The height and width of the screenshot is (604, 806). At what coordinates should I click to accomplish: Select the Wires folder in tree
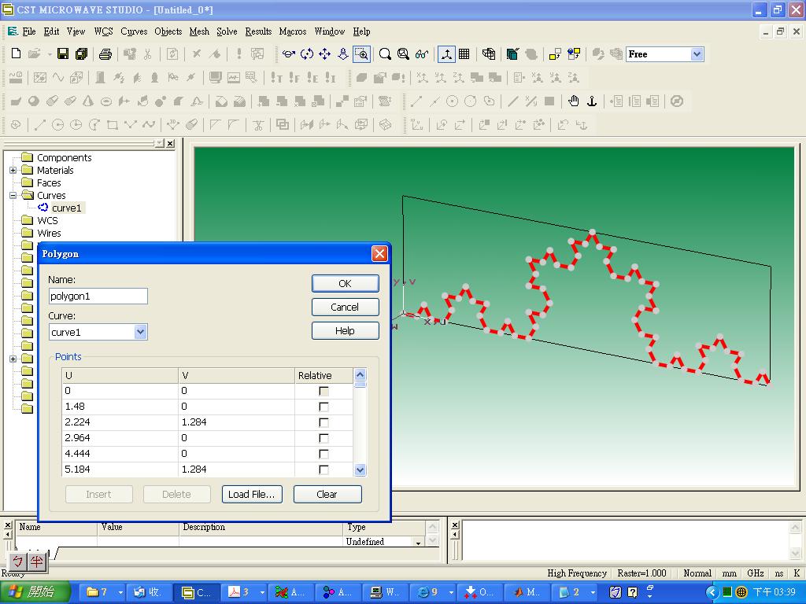click(49, 233)
